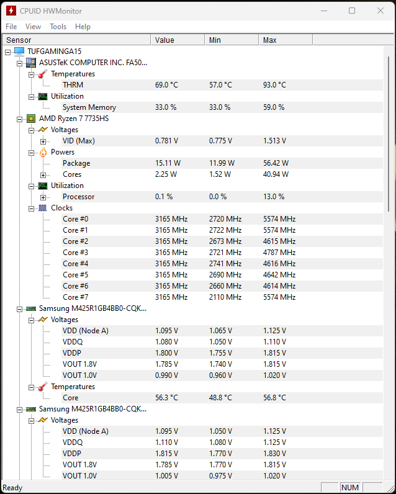The height and width of the screenshot is (494, 396).
Task: Collapse the Clocks group
Action: tap(31, 209)
